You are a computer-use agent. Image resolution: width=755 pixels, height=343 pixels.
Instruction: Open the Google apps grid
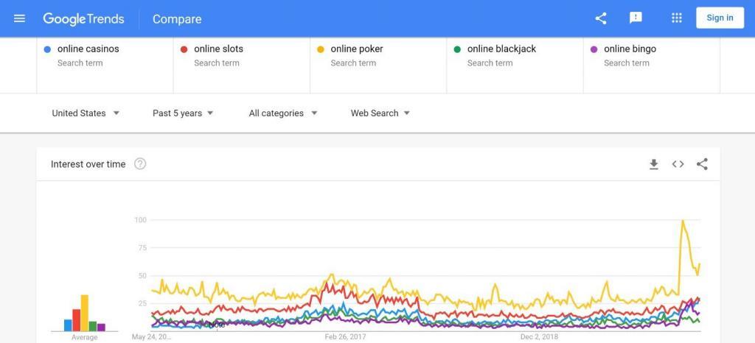tap(677, 18)
